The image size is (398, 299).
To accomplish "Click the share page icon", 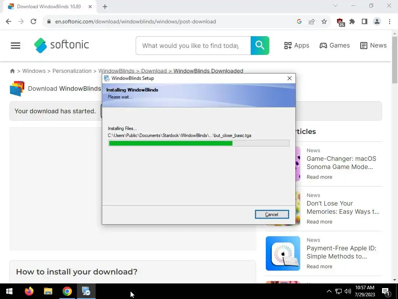I will pos(312,22).
